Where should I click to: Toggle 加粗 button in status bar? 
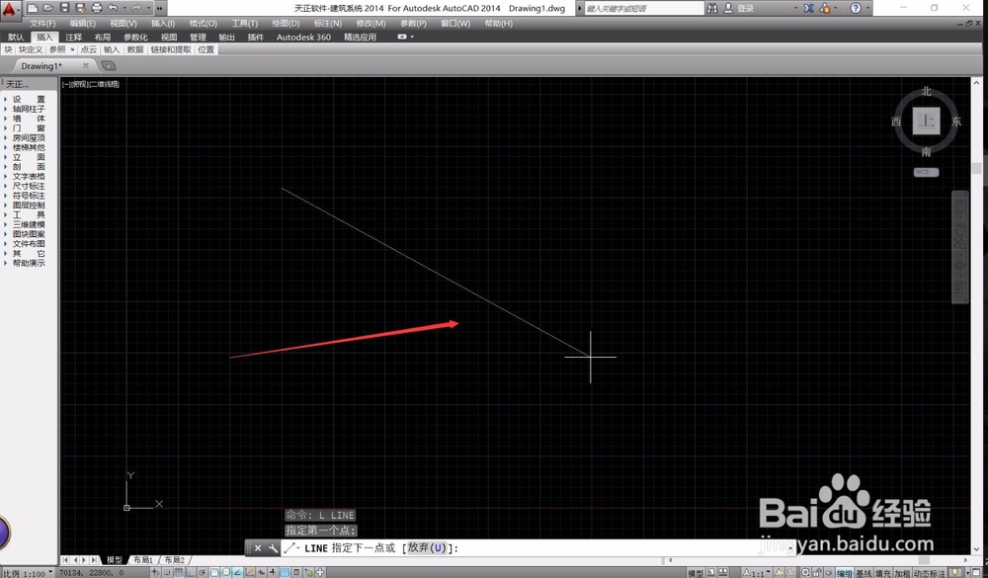(902, 573)
